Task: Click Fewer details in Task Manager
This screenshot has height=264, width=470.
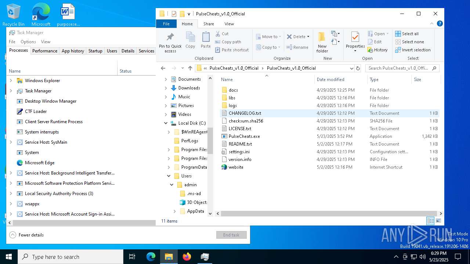Action: (x=27, y=235)
